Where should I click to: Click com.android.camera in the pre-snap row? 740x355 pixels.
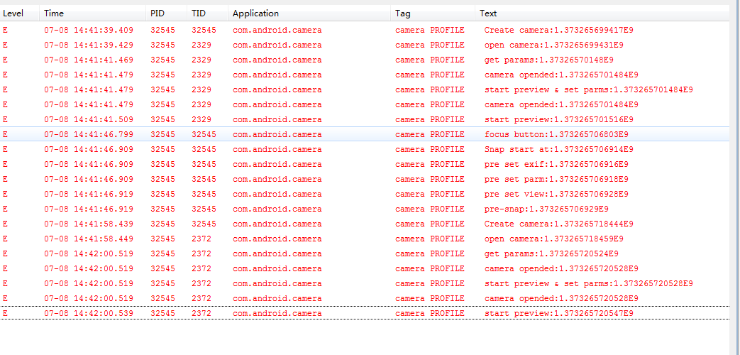click(277, 209)
